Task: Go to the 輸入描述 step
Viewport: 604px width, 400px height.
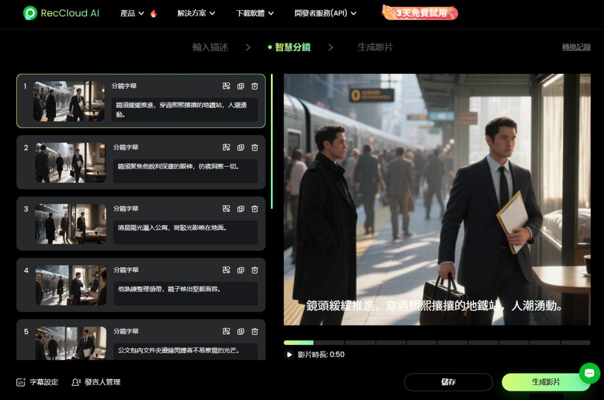Action: click(x=210, y=47)
